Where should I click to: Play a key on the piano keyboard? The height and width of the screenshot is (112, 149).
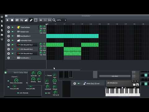[x=123, y=92]
